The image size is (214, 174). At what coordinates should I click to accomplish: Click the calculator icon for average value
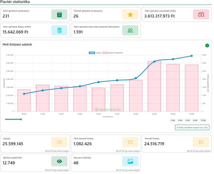tap(59, 30)
